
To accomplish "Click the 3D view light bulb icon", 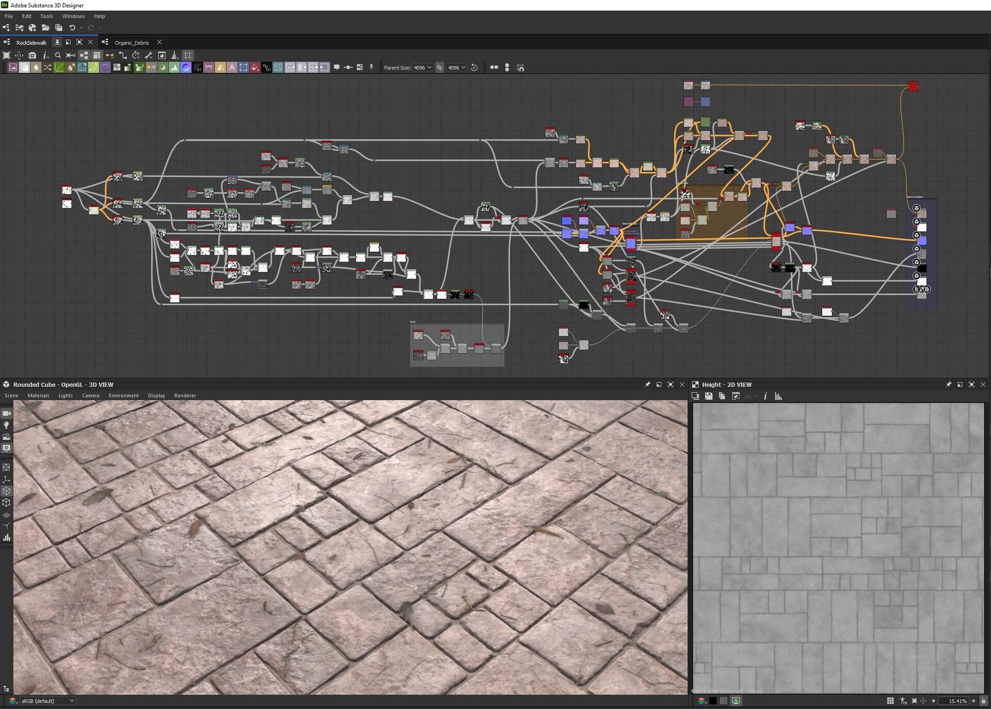I will click(x=7, y=425).
